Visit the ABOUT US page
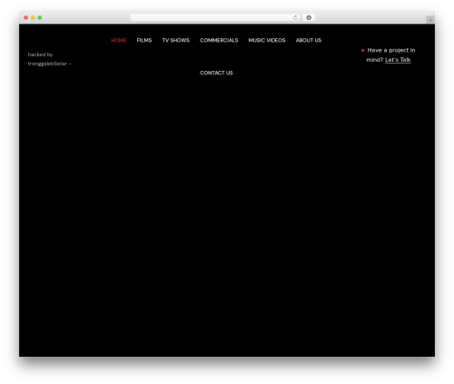 click(309, 40)
